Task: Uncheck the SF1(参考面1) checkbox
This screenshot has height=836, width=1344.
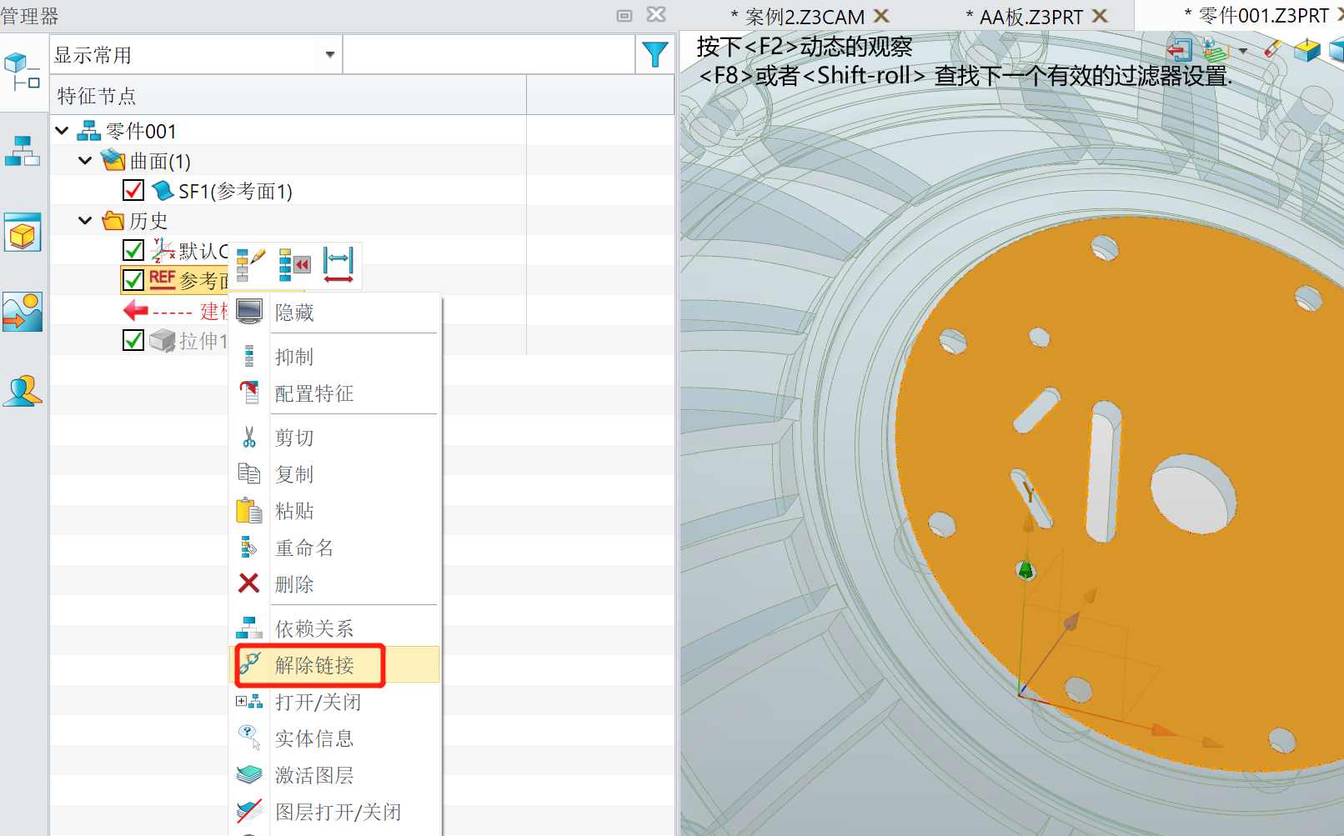Action: point(133,191)
